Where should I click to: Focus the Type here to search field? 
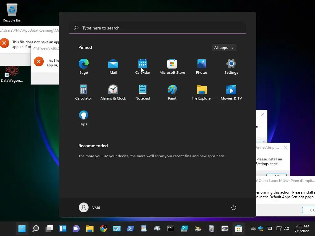click(157, 28)
